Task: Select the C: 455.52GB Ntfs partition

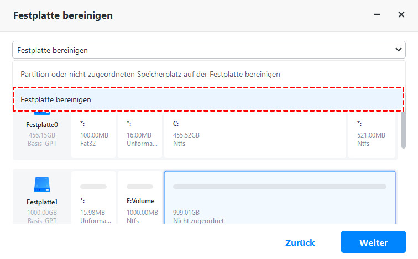Action: point(255,134)
